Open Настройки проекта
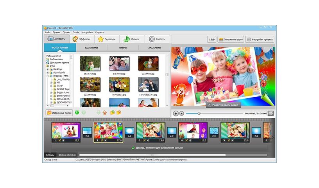Screen dimensions: 319x188 260,40
